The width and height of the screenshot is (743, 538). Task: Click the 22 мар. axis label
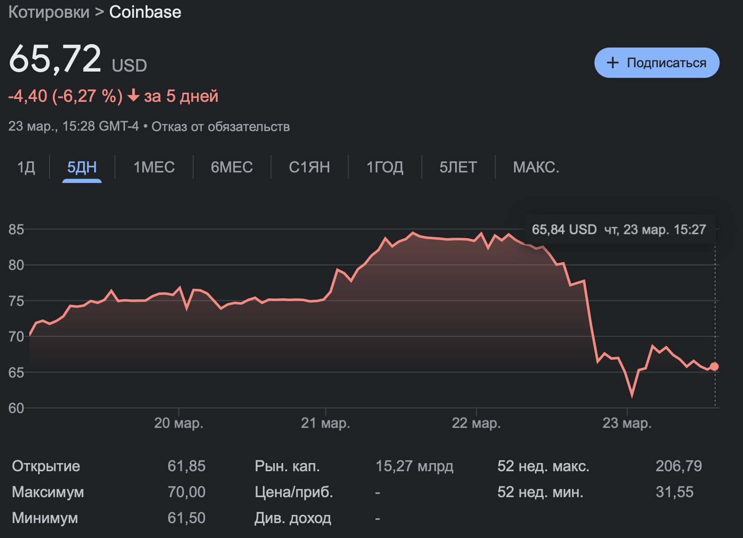(476, 423)
